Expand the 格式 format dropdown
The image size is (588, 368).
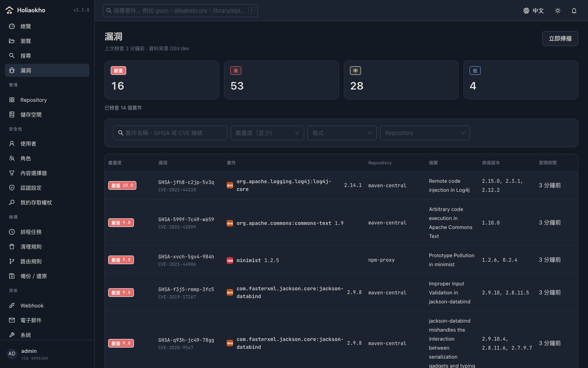click(342, 133)
